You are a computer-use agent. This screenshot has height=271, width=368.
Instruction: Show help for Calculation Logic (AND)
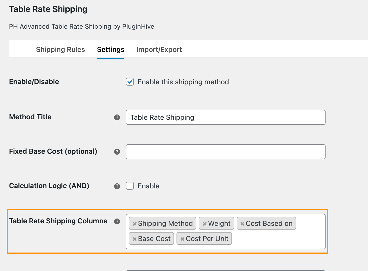tap(117, 186)
